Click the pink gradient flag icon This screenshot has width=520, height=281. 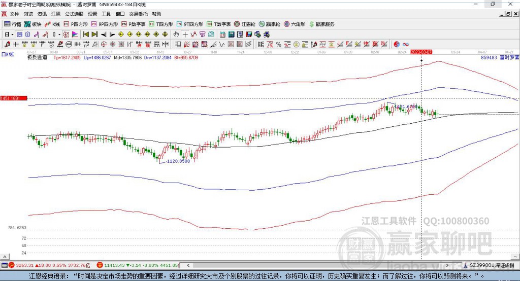(x=75, y=34)
